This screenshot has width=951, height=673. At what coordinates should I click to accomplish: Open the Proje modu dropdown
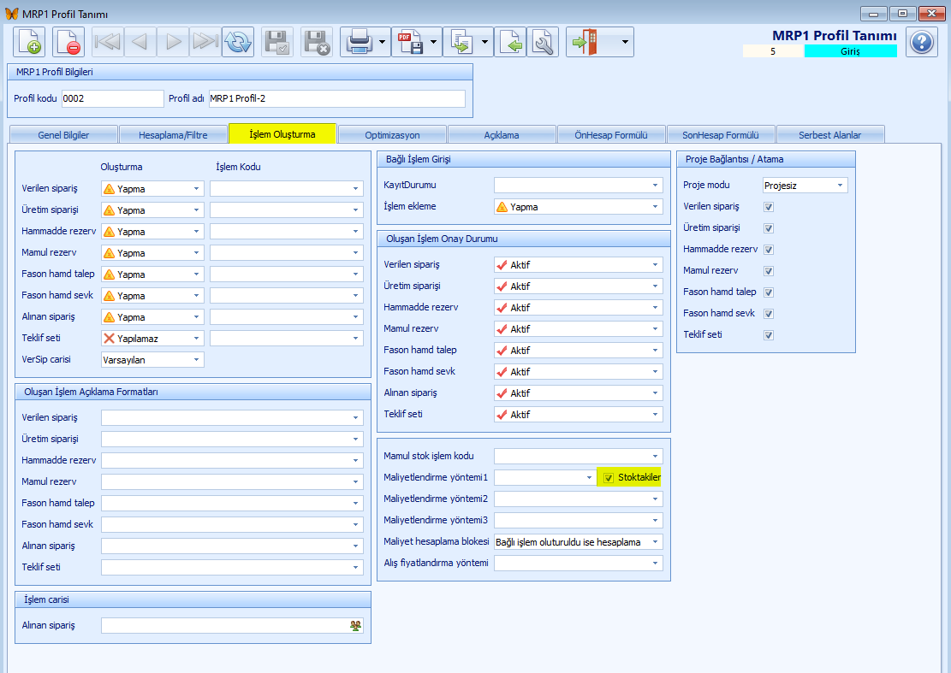coord(840,186)
